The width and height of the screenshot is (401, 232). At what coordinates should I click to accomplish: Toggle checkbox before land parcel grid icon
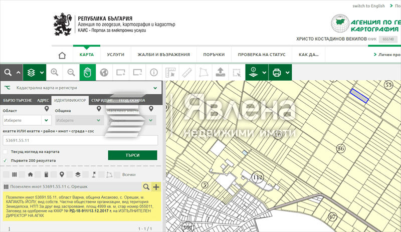click(x=6, y=175)
